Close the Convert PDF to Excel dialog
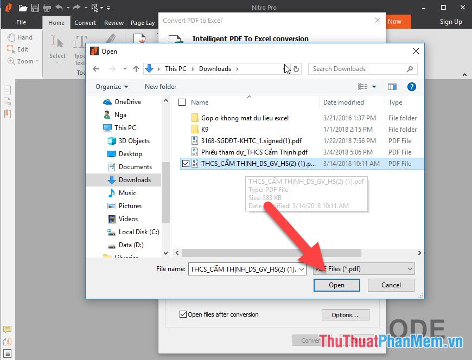This screenshot has height=360, width=472. tap(378, 21)
